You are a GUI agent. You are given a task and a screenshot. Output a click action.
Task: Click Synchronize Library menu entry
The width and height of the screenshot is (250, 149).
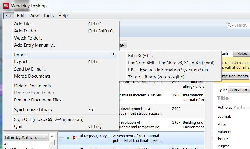point(61,110)
